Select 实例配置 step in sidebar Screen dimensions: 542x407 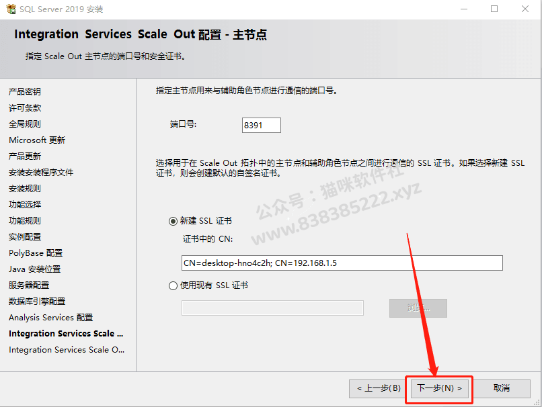click(x=25, y=237)
